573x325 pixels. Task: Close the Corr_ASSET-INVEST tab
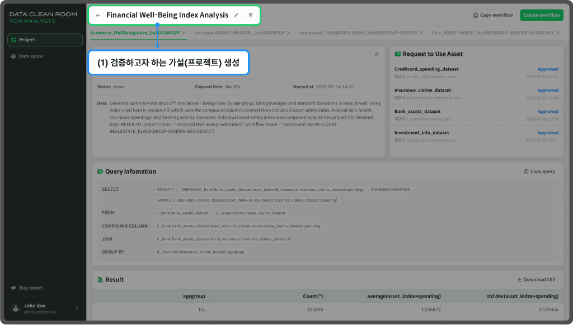point(558,33)
